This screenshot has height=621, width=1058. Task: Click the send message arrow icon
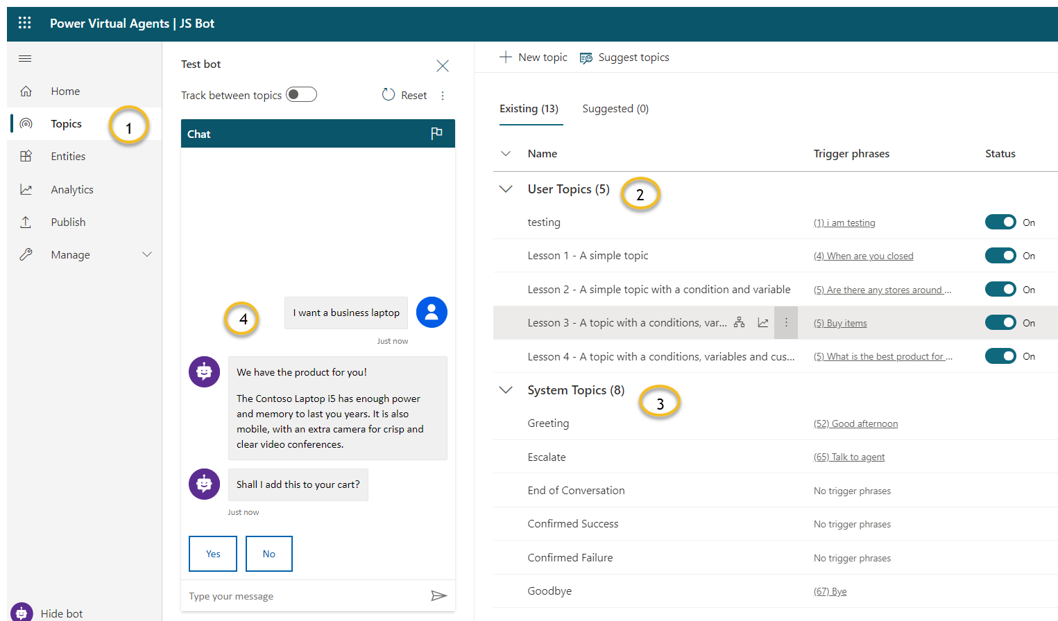(x=438, y=595)
